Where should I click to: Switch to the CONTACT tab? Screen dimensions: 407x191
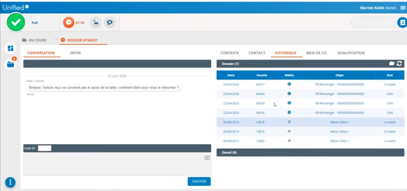257,53
